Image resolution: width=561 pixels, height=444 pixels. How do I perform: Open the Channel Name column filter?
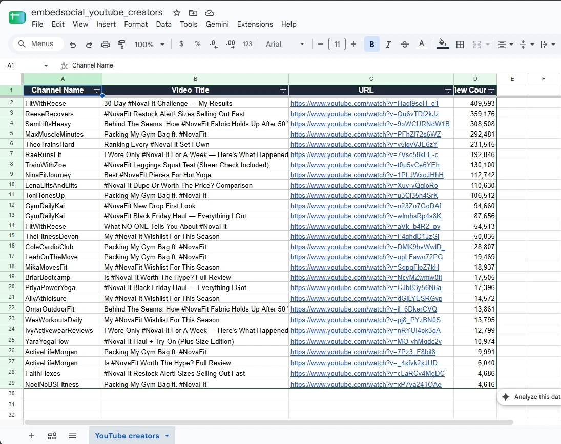coord(97,91)
